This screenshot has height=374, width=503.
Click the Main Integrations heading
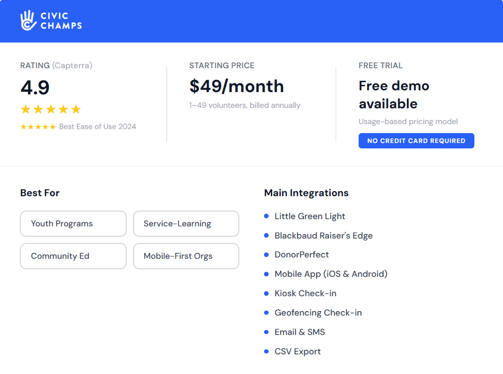pos(306,193)
